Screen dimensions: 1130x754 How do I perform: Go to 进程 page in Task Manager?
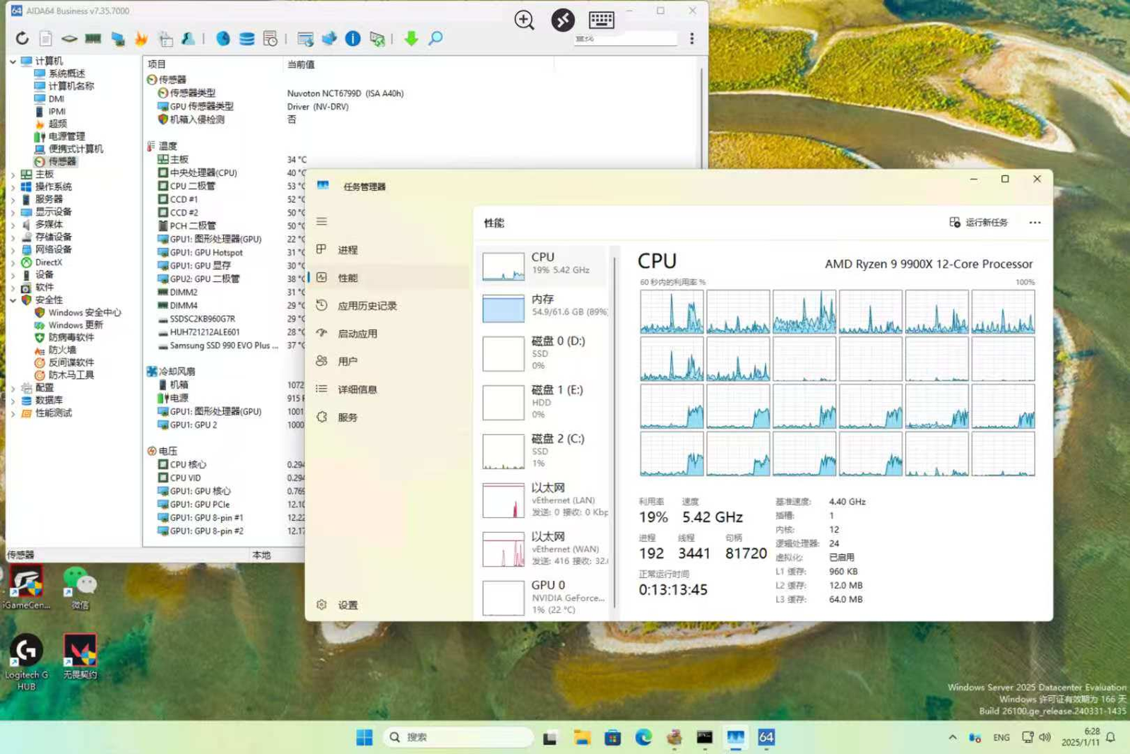click(389, 250)
